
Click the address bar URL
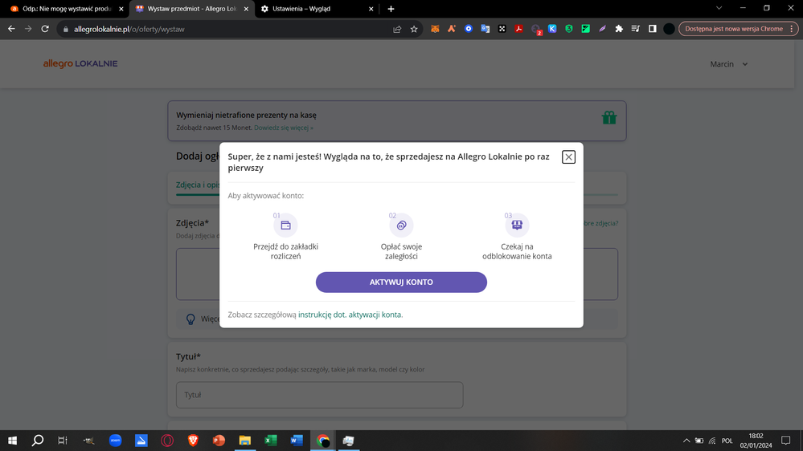(x=129, y=29)
